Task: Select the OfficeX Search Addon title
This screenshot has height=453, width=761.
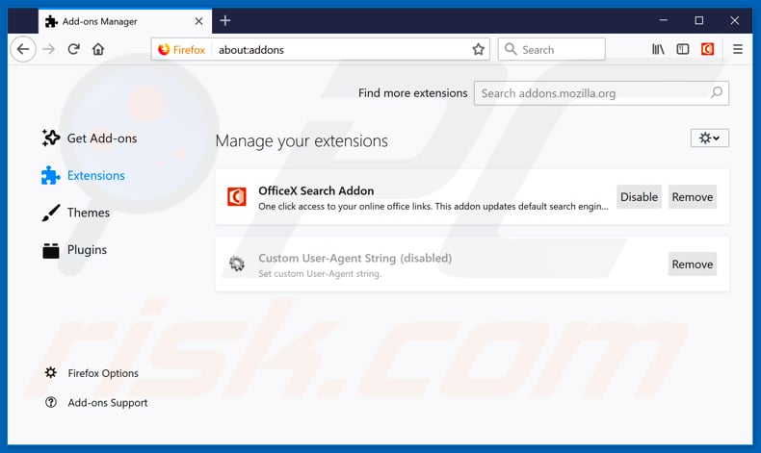Action: (316, 190)
